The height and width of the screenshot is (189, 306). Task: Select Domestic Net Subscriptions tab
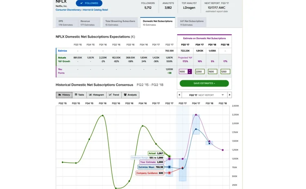click(x=157, y=22)
